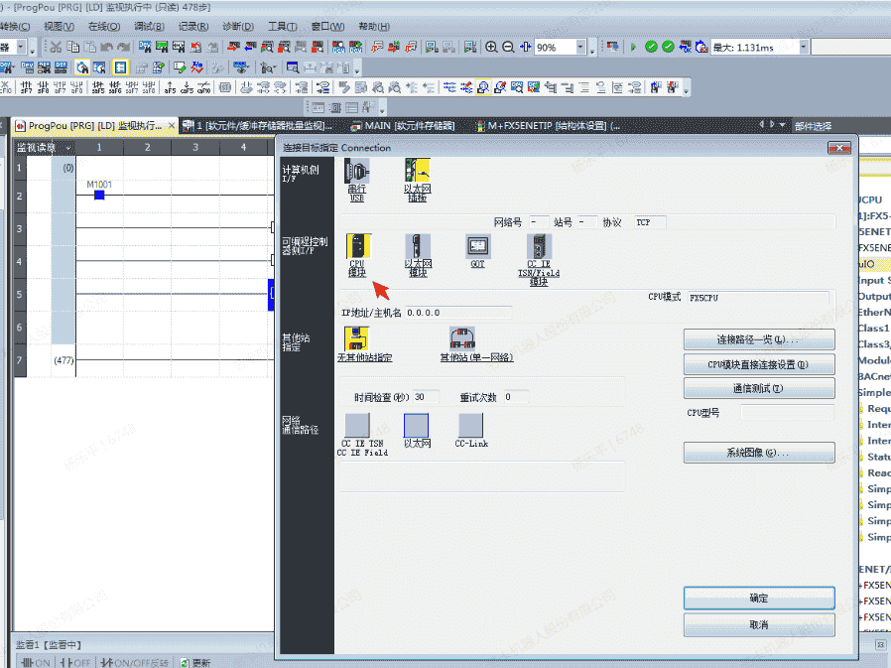Select the 以太网插板 computer-side icon

[x=417, y=172]
